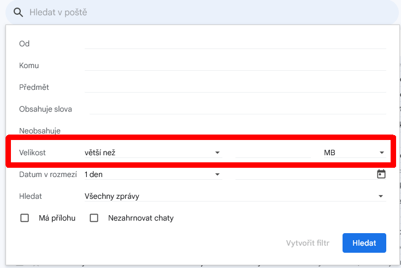Click the Neobsahuje input field
This screenshot has width=401, height=268.
235,130
